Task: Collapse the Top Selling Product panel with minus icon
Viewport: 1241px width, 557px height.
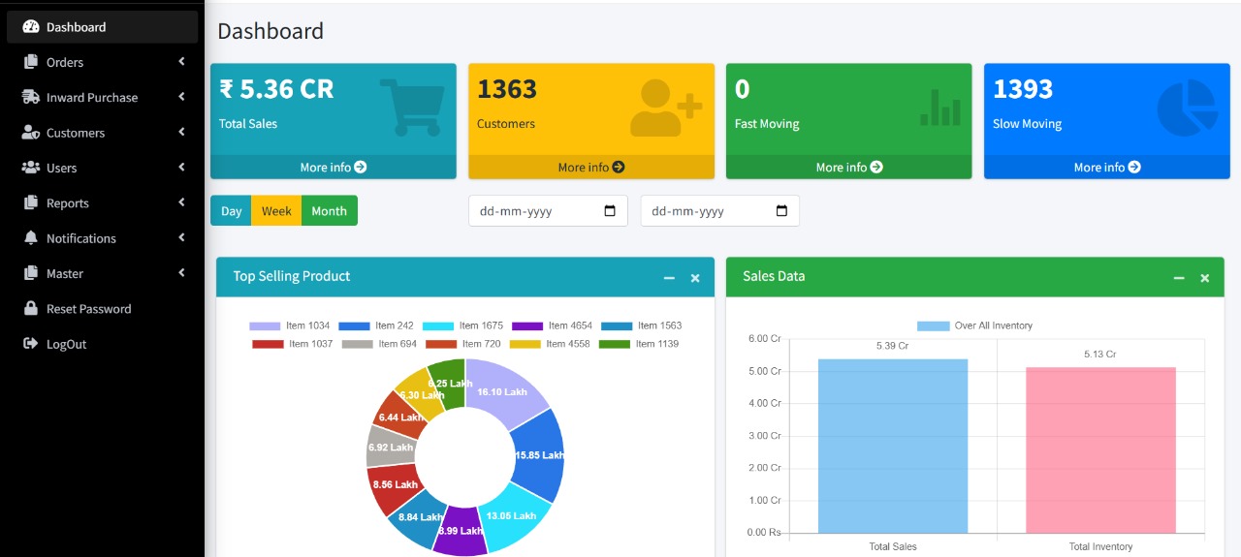Action: coord(669,278)
